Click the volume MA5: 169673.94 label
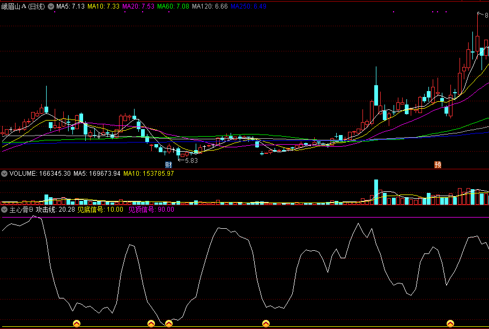The height and width of the screenshot is (329, 489). 97,174
